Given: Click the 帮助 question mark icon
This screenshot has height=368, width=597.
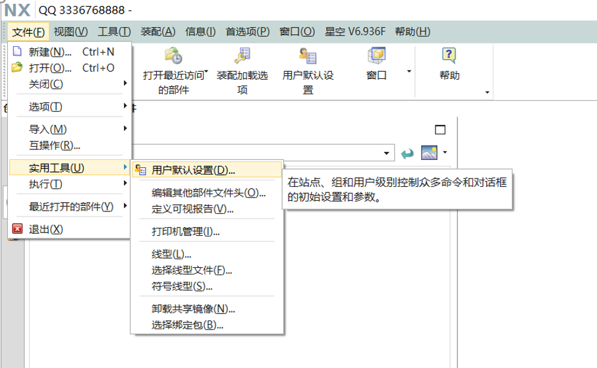Looking at the screenshot, I should point(449,55).
